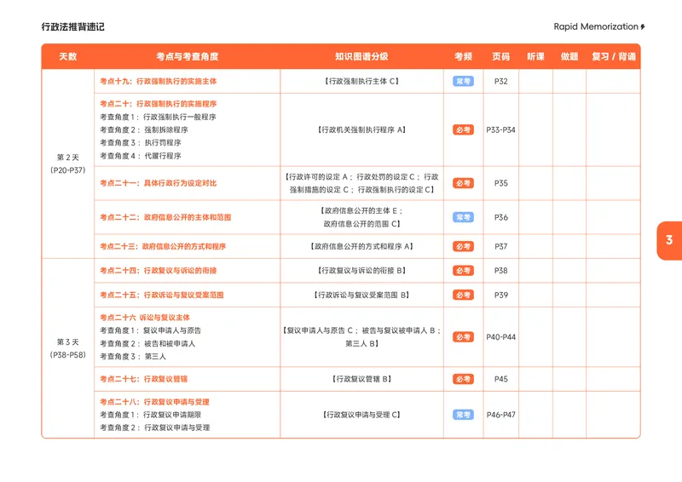The width and height of the screenshot is (682, 482).
Task: Click the 第 2 天 (P20-P37) cell
Action: point(68,164)
